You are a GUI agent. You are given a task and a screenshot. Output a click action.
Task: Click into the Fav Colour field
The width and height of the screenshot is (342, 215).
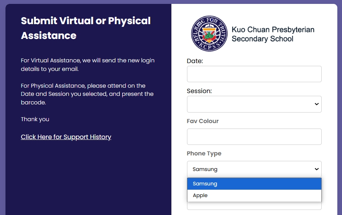pyautogui.click(x=254, y=137)
